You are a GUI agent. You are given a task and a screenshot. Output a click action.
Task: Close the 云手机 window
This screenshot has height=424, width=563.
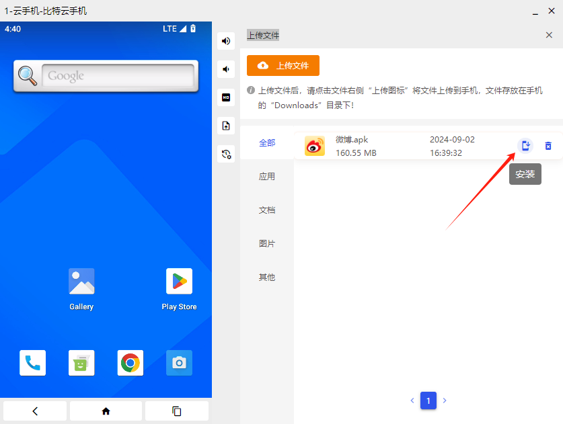(x=552, y=11)
